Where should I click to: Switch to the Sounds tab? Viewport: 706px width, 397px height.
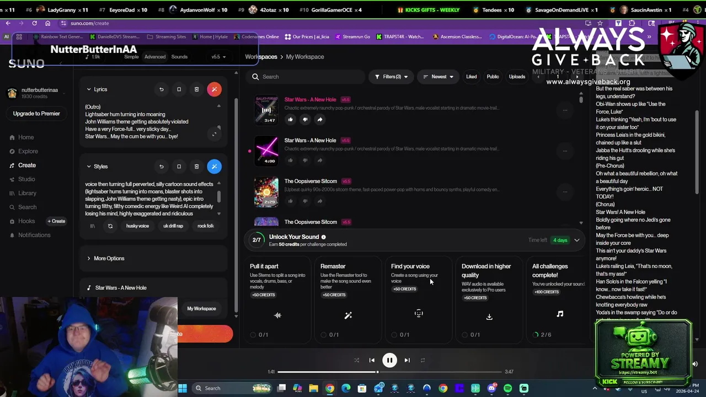pos(179,57)
